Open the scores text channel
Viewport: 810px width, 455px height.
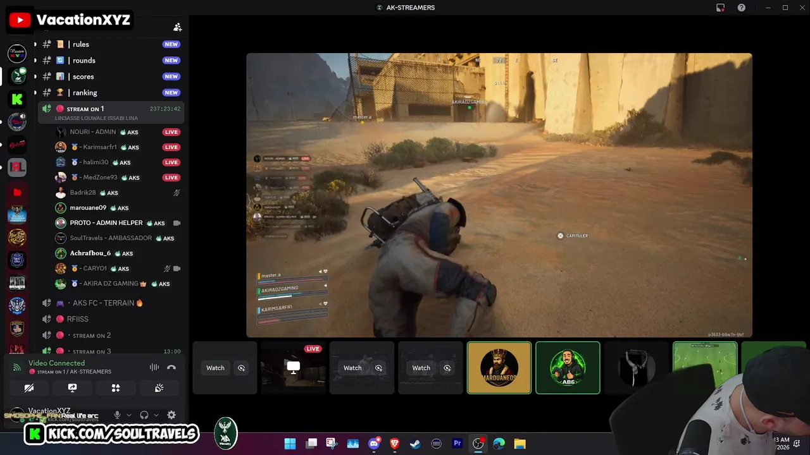click(x=111, y=76)
